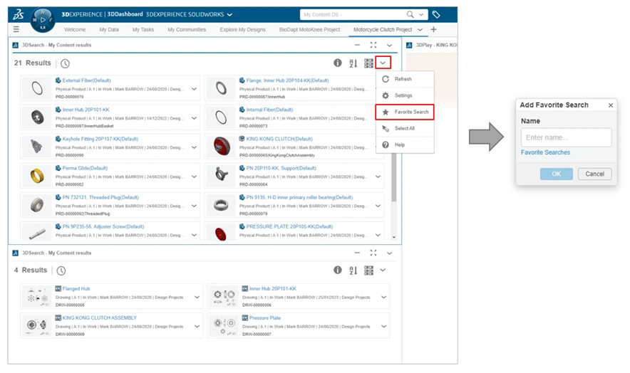The image size is (630, 373).
Task: Click the top 3DSearch widget title icon
Action: point(15,45)
